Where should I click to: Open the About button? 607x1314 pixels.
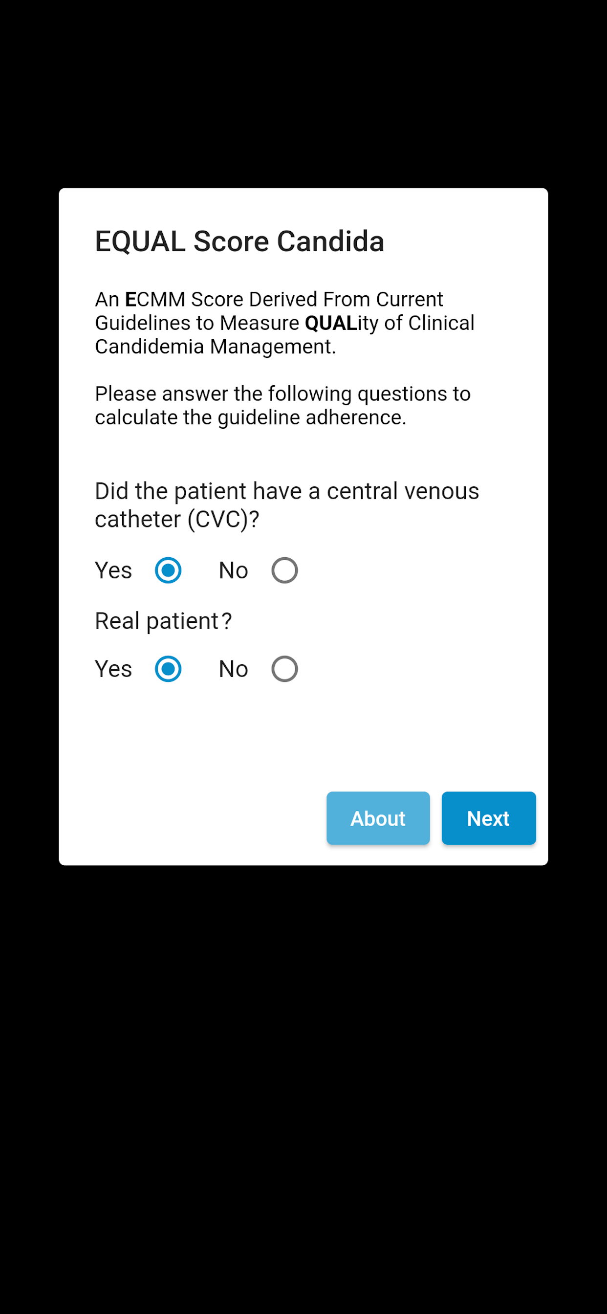tap(378, 818)
